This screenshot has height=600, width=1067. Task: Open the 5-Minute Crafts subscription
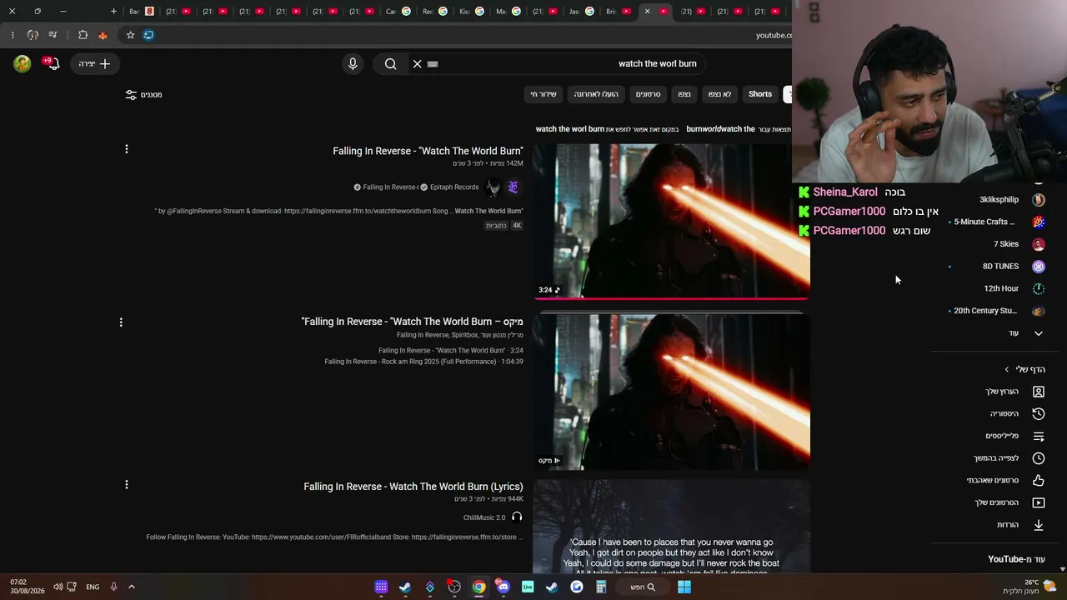(999, 222)
